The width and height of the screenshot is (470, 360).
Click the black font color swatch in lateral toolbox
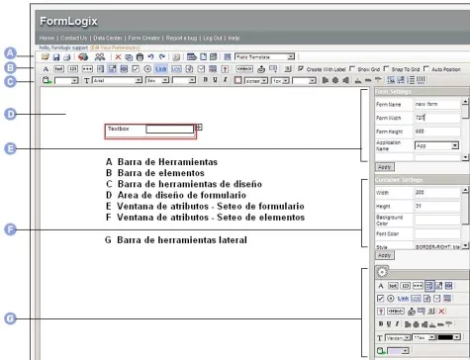tap(445, 337)
